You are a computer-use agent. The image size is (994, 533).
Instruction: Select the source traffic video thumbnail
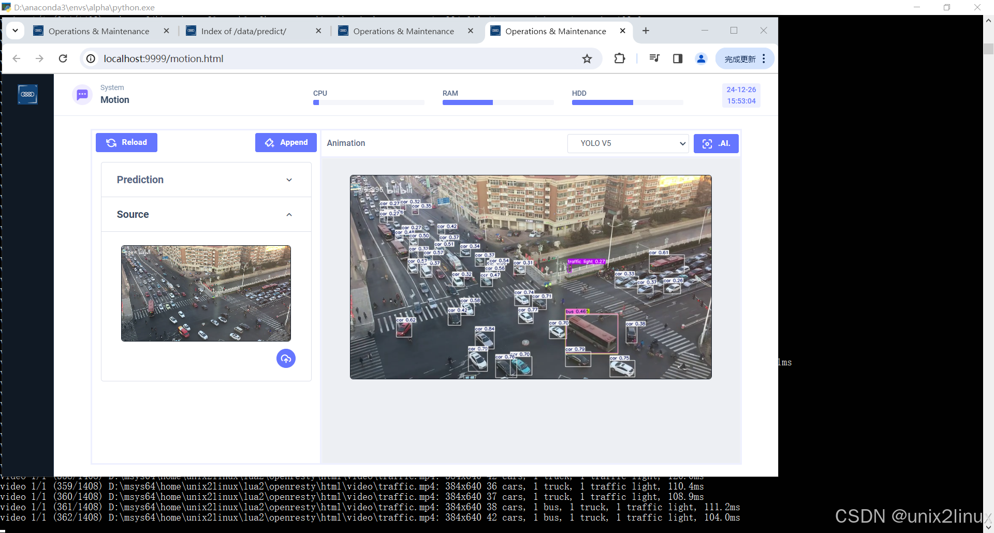tap(206, 293)
